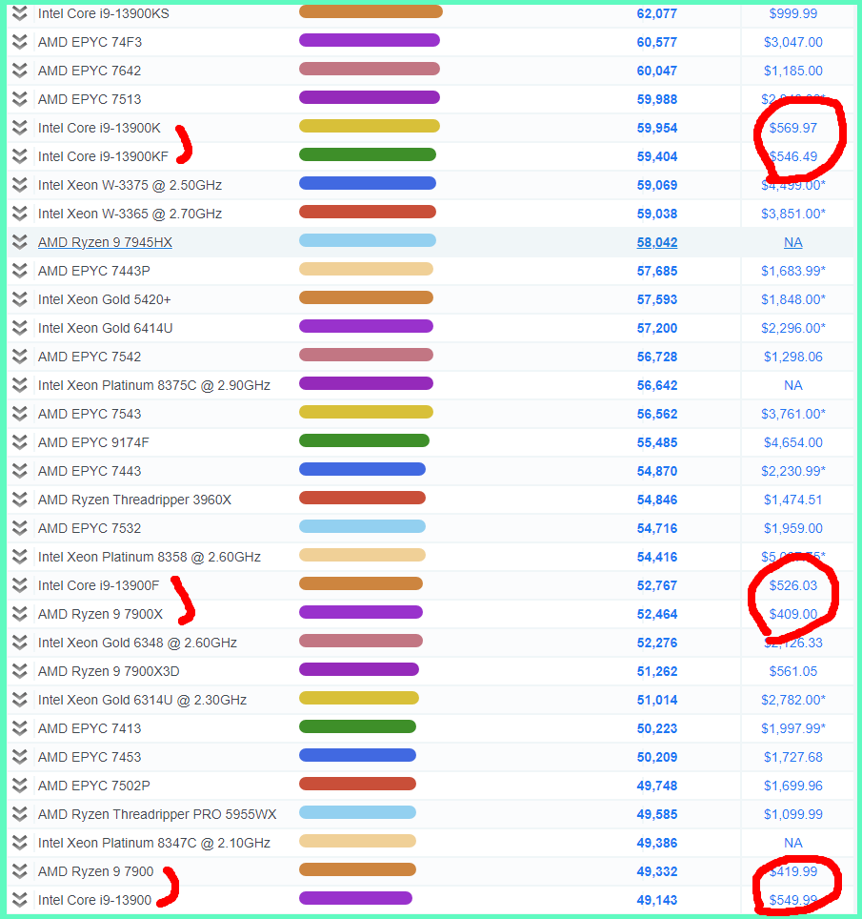Click the price $561.05
862x919 pixels.
pos(792,671)
